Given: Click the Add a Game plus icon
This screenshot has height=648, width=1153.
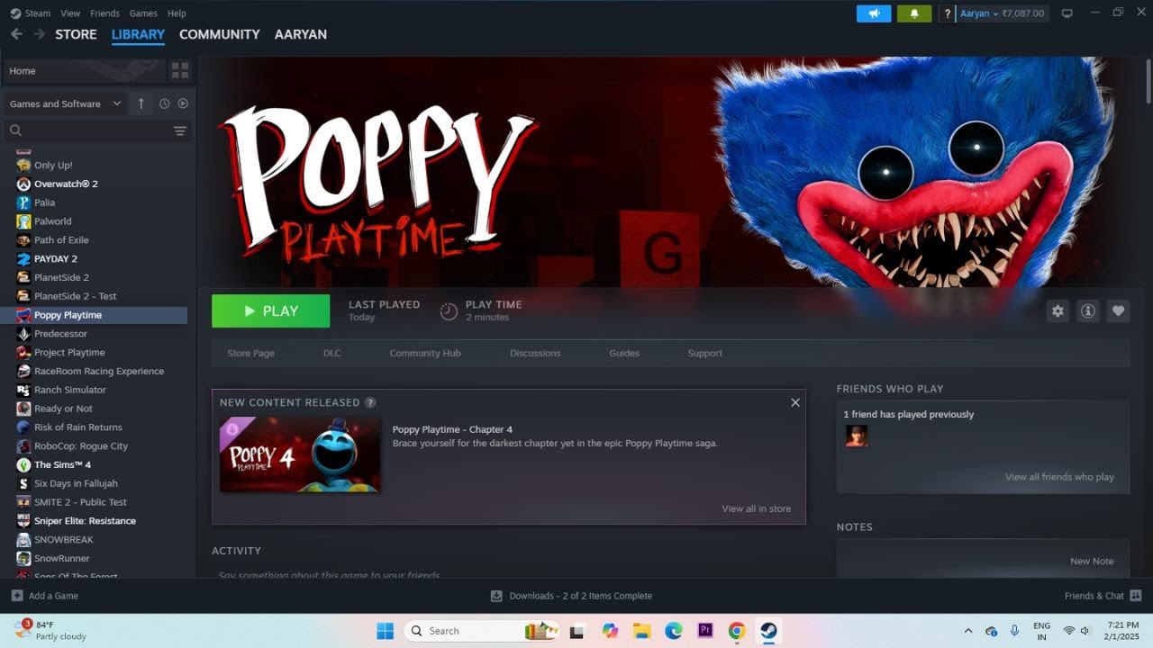Looking at the screenshot, I should (x=17, y=596).
